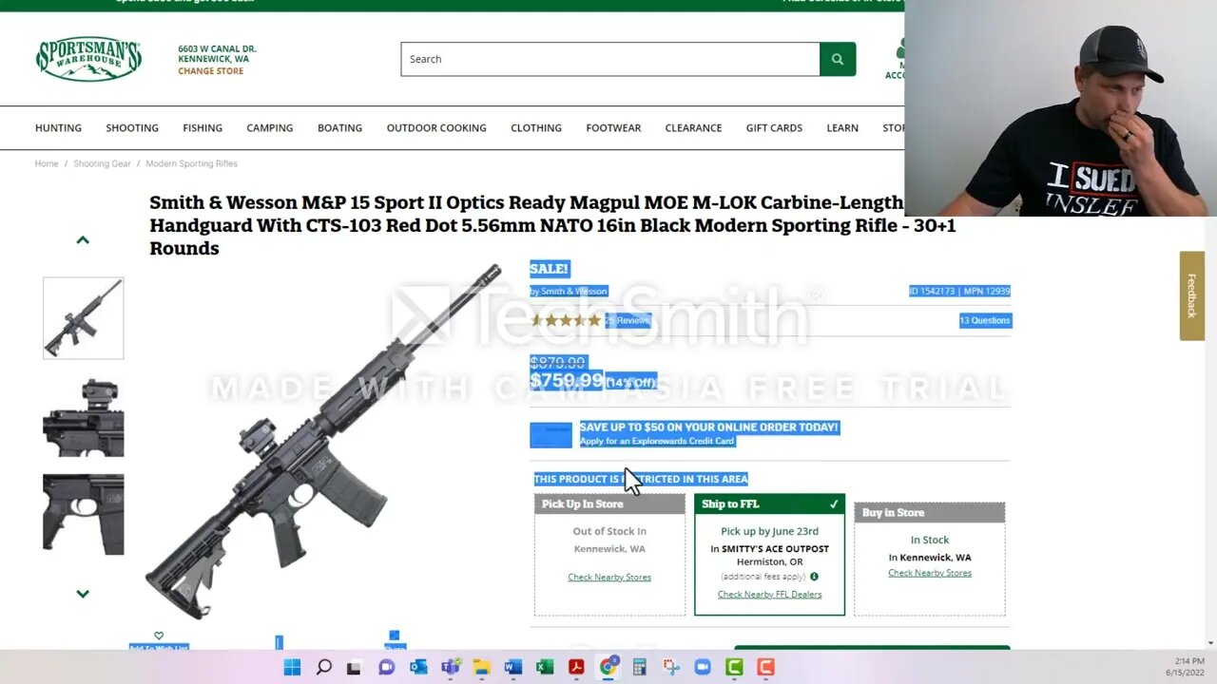Click the 'ID 1542173 | MPN 12939' text
The image size is (1217, 684).
click(x=959, y=292)
